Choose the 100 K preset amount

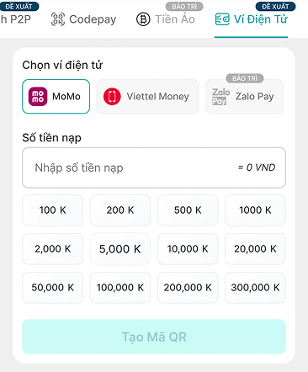(x=53, y=210)
